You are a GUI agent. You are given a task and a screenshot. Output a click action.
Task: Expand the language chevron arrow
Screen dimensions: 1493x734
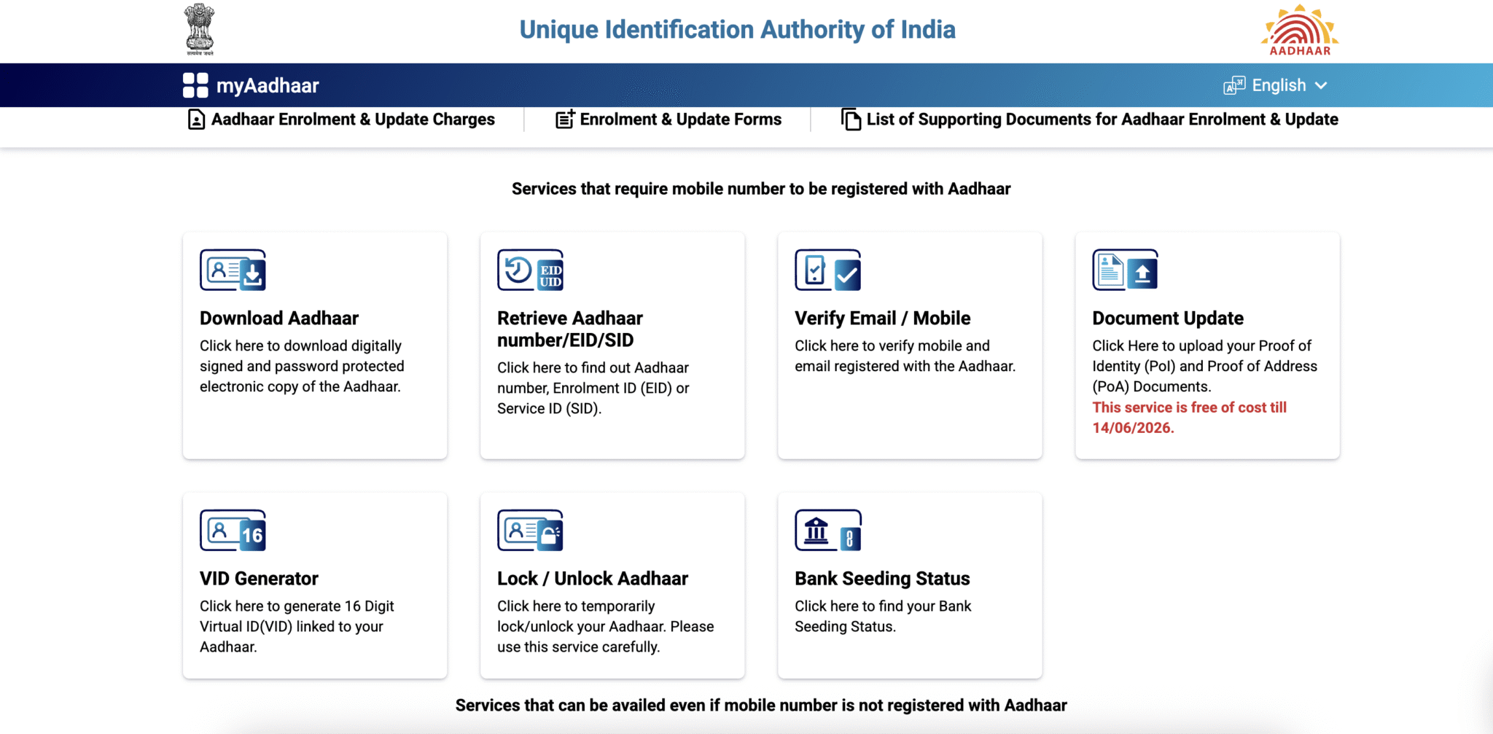[x=1321, y=85]
